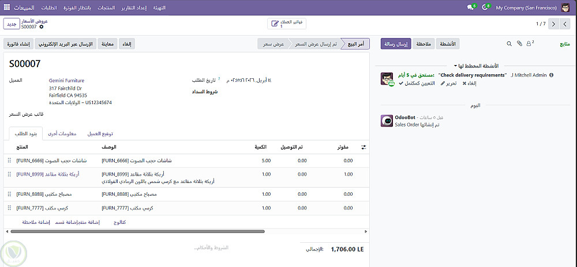
Task: Open بانتظار الفوترة menu
Action: pyautogui.click(x=77, y=7)
